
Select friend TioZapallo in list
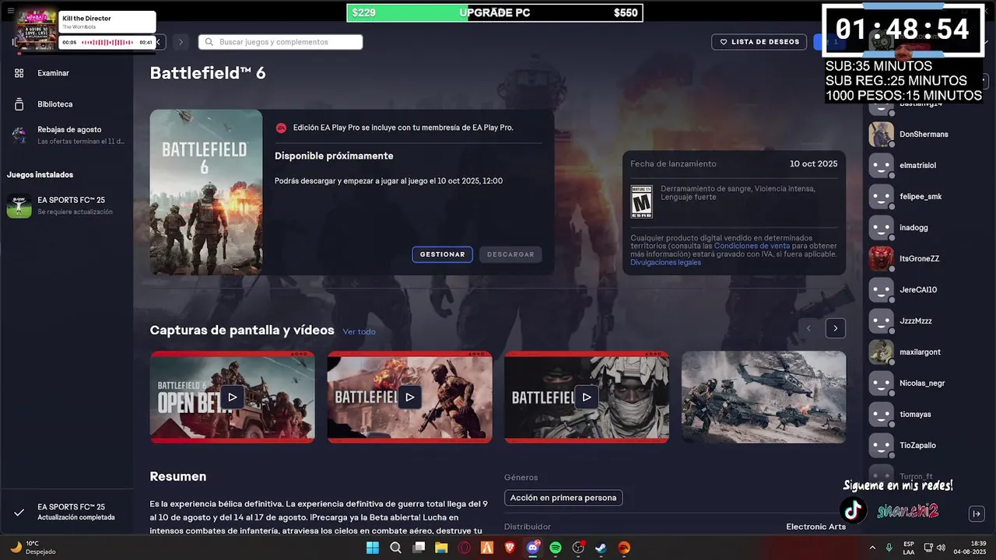[917, 445]
